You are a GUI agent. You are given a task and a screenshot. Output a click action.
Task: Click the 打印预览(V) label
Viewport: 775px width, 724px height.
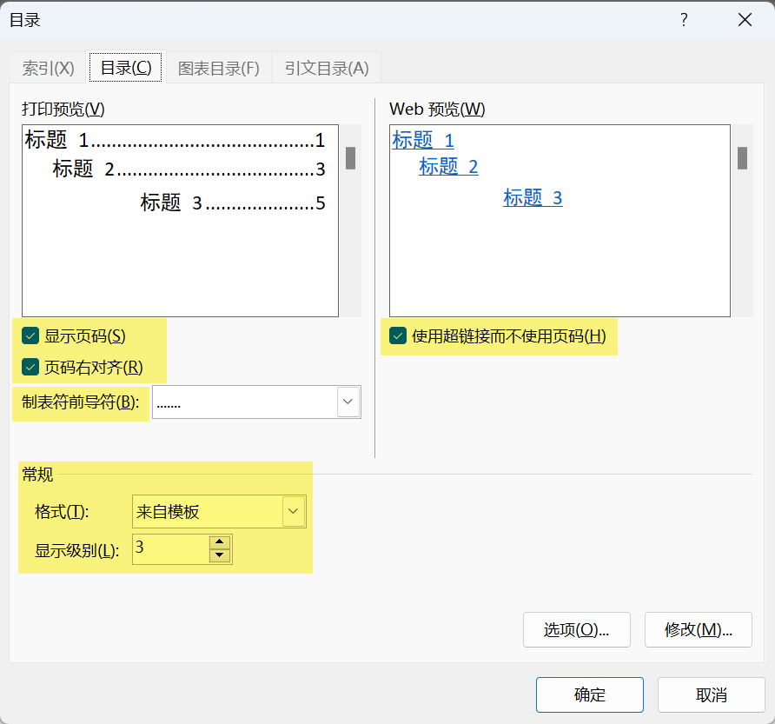tap(63, 109)
